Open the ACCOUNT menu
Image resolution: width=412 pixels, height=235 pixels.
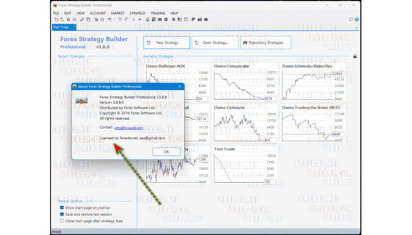coord(98,13)
